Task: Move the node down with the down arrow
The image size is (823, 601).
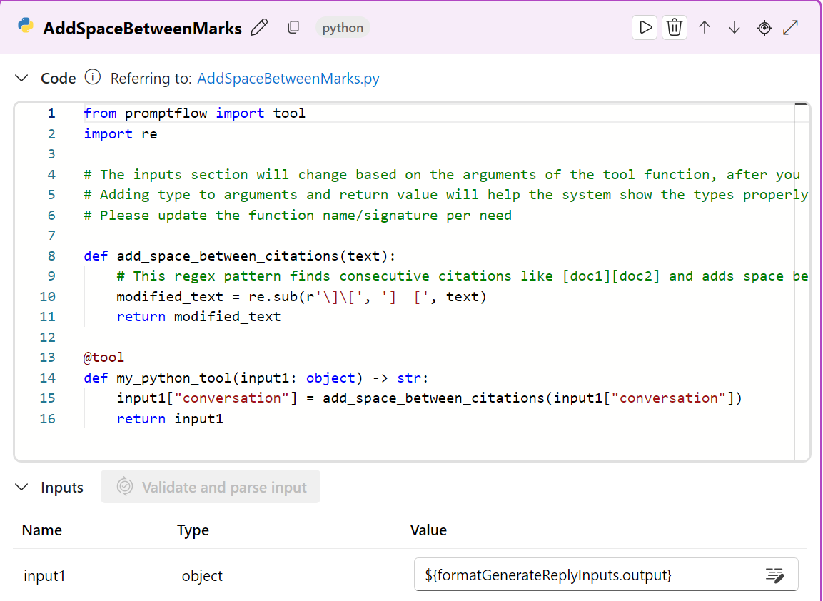Action: [x=734, y=27]
